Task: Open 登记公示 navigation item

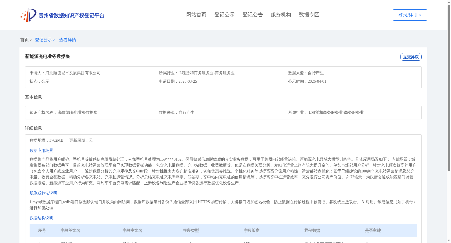Action: (x=224, y=15)
